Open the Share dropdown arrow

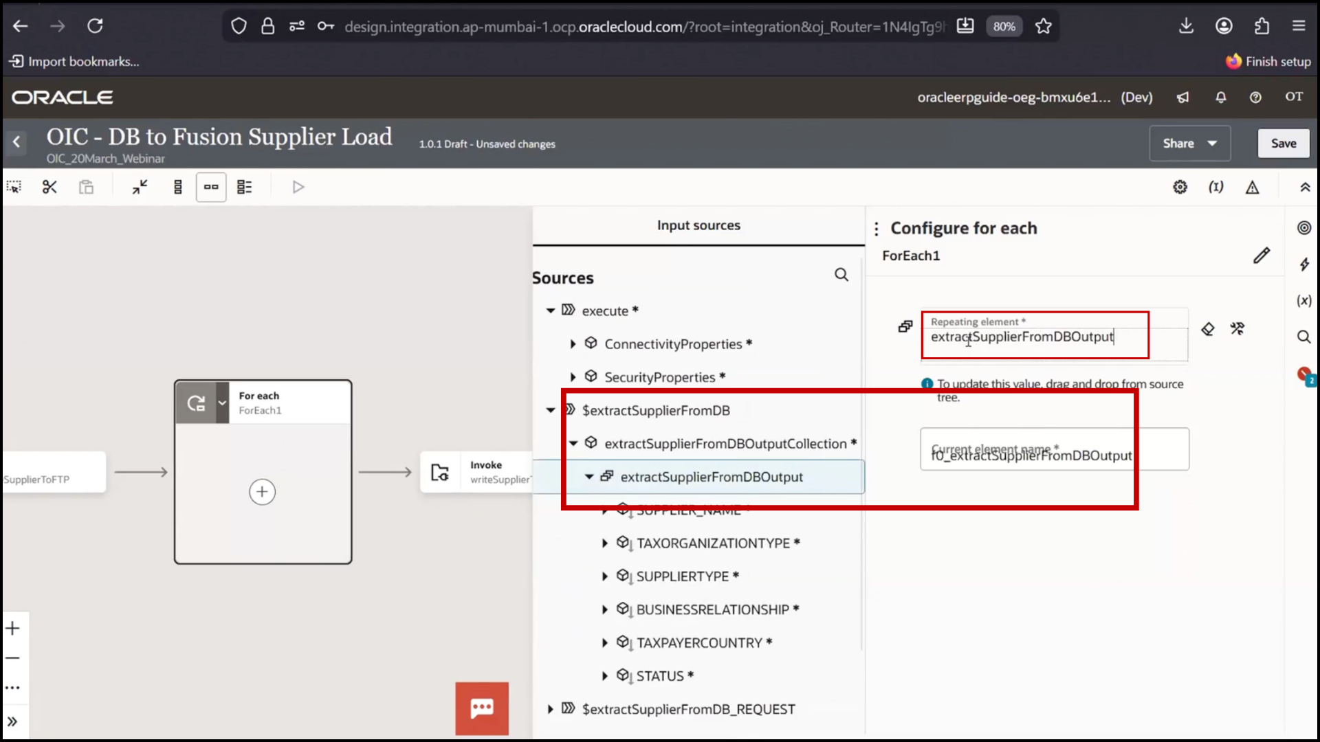pyautogui.click(x=1212, y=144)
